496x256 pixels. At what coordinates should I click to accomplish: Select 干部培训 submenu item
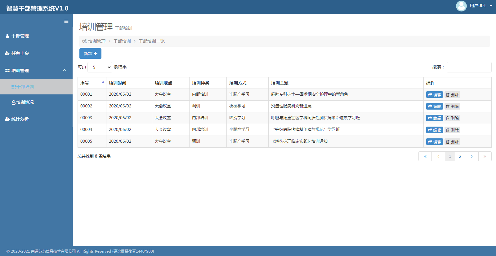point(25,87)
